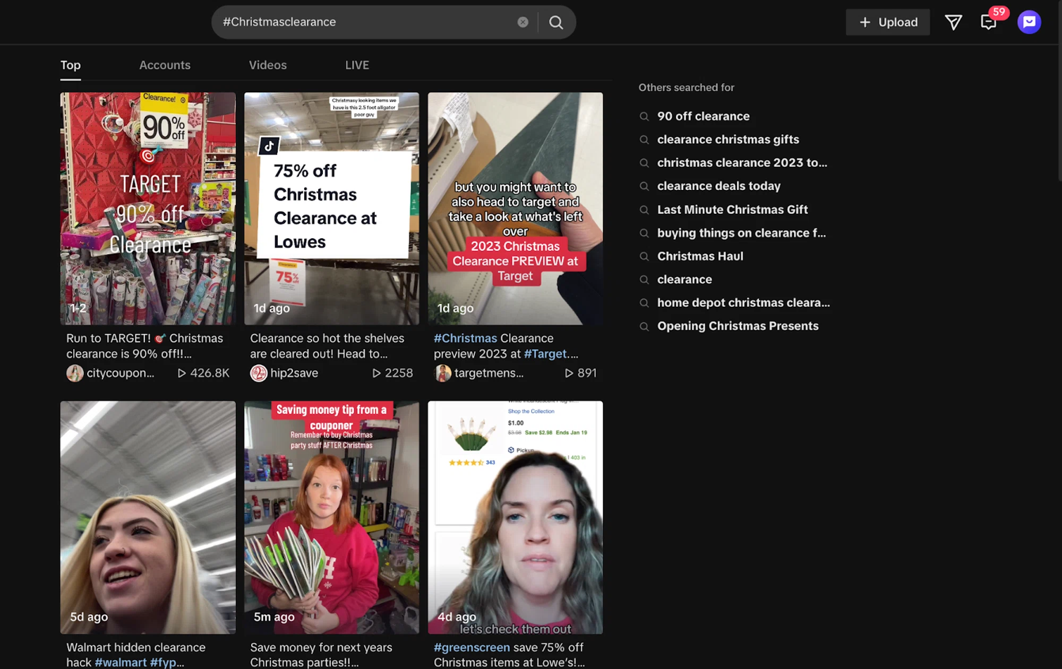
Task: Open the Saving money tip couponer video
Action: pos(331,517)
